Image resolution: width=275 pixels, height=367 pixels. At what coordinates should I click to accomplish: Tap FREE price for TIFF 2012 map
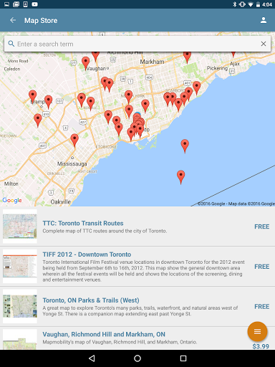[x=261, y=267]
